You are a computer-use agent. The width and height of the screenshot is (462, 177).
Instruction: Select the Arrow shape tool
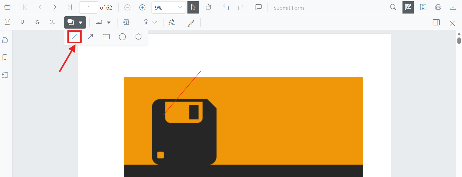(90, 37)
